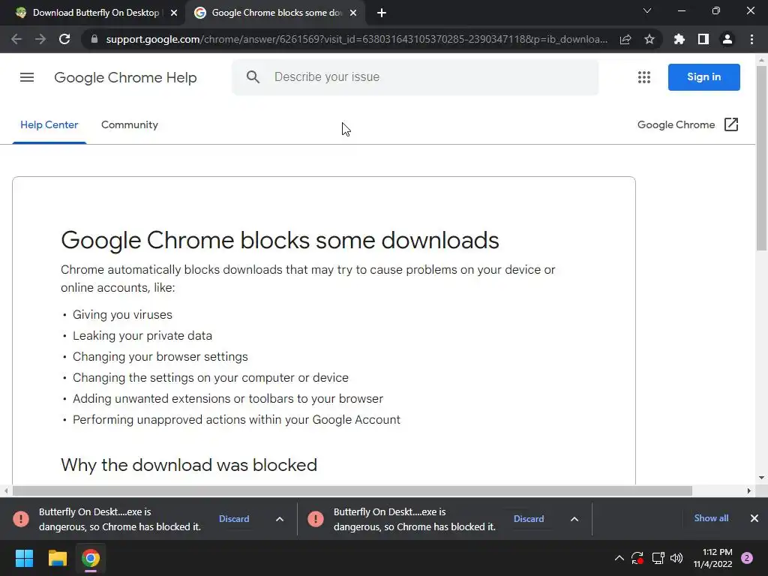Toggle the Chrome side panel
768x576 pixels.
(703, 39)
